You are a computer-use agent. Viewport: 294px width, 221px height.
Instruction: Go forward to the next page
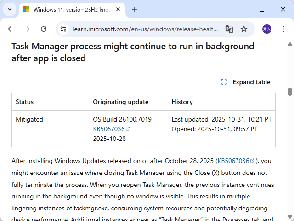click(27, 29)
